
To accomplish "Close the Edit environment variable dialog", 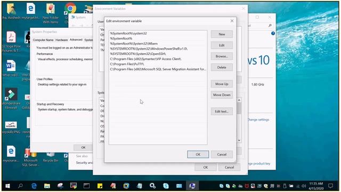I will [232, 21].
